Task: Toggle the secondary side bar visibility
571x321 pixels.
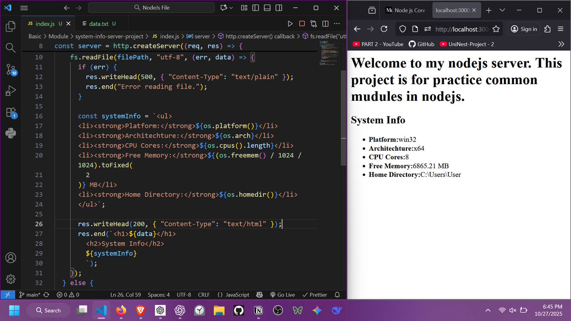Action: [278, 8]
